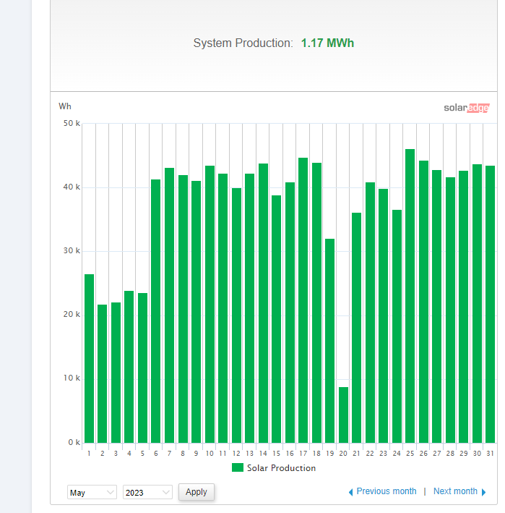505x513 pixels.
Task: Select the bar for day 18
Action: coord(317,303)
